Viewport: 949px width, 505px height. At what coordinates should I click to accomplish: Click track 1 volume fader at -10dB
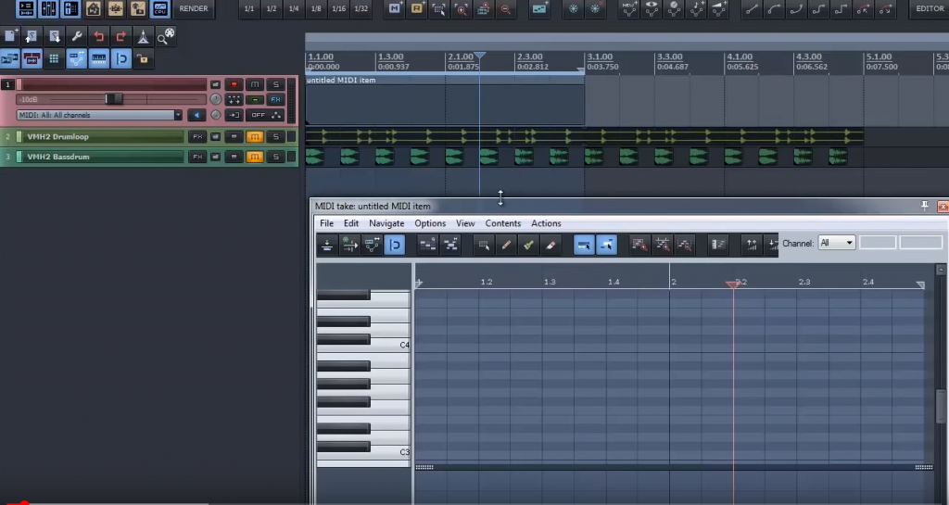(114, 98)
